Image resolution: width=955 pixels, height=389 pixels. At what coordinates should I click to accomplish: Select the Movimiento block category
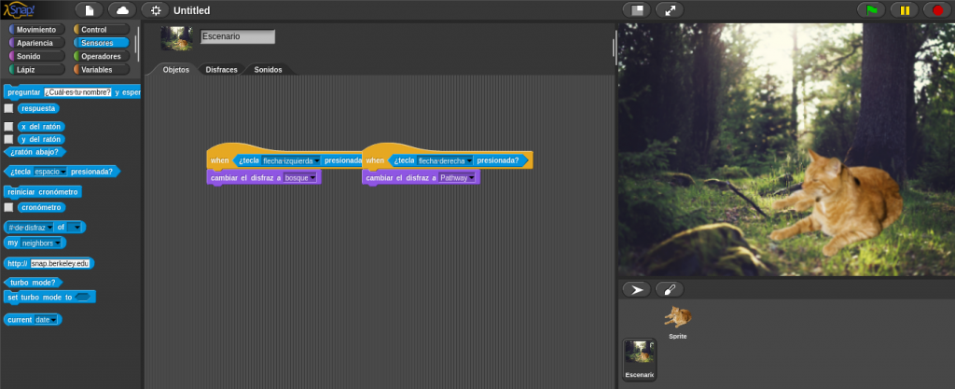[36, 30]
